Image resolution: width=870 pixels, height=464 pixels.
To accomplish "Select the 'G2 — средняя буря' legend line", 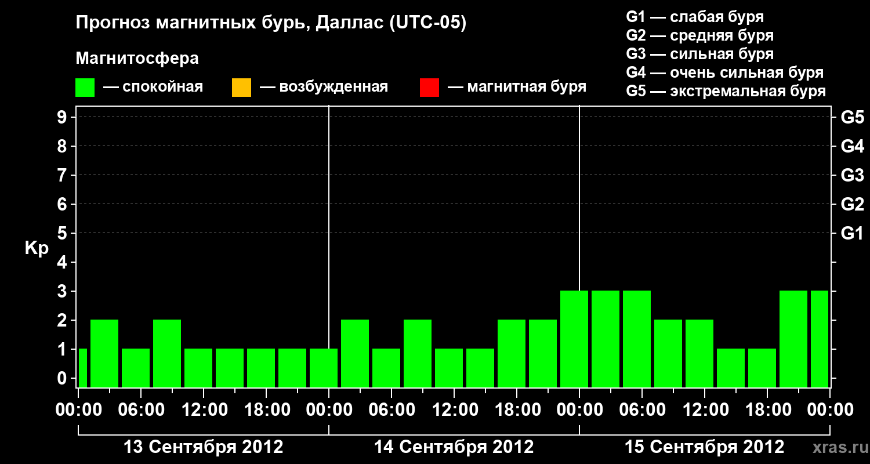I will (699, 35).
